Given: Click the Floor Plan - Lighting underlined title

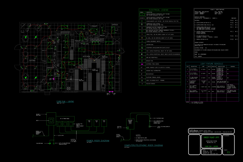Looking at the screenshot, I should (65, 101).
